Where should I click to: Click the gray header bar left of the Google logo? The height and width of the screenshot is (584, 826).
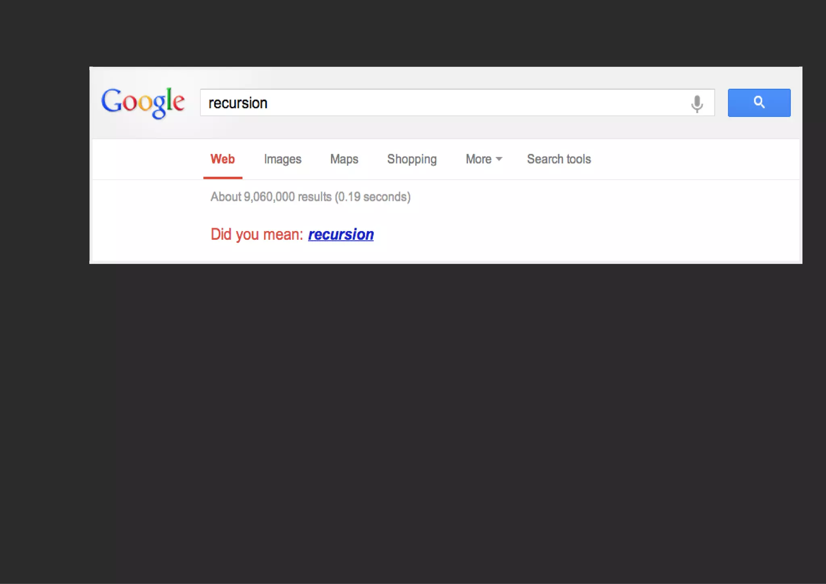(x=95, y=103)
